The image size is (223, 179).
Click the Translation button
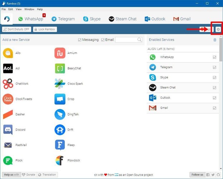(47, 175)
